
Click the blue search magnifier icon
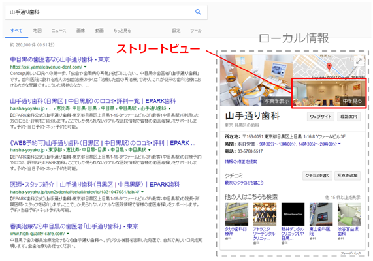click(198, 12)
